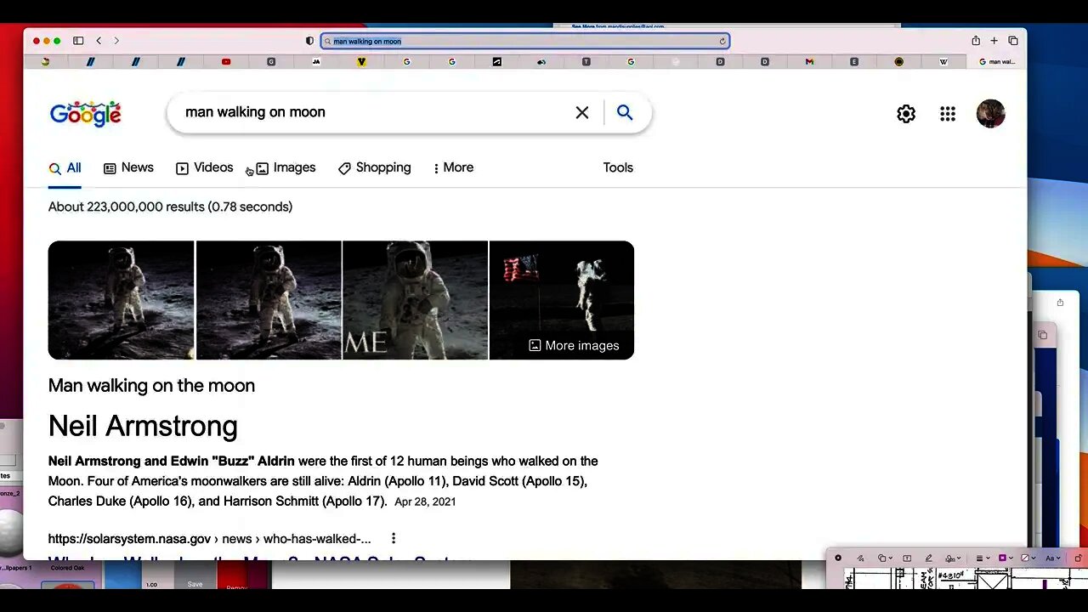
Task: Open text style Aa dropdown in Preview
Action: [1053, 558]
